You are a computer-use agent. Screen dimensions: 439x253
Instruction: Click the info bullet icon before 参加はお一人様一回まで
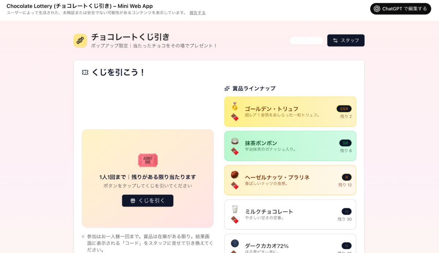[x=83, y=237]
